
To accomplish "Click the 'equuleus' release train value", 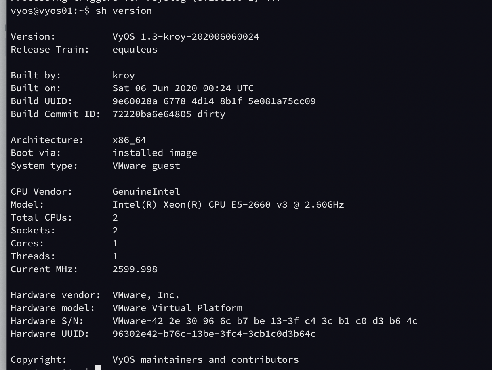I will tap(135, 49).
